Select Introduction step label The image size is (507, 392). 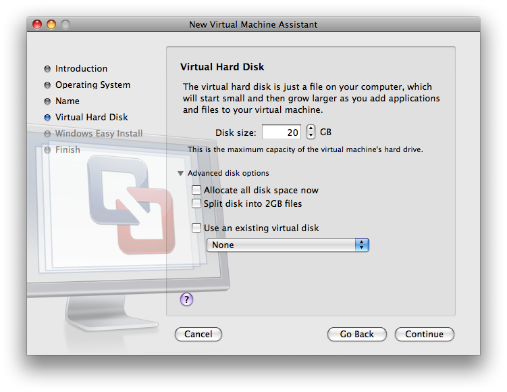point(81,69)
